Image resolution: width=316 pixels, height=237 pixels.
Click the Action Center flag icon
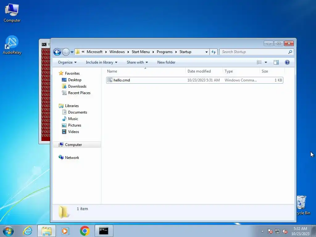270,231
